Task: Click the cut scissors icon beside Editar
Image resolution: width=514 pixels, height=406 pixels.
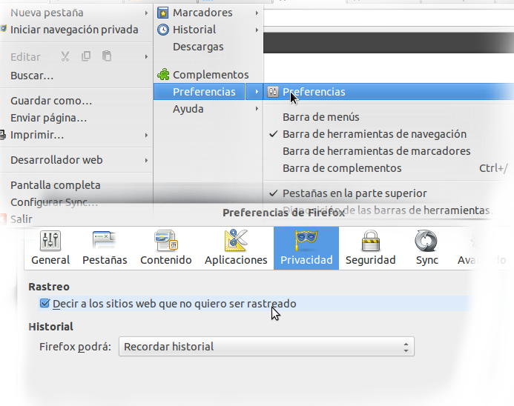Action: [x=65, y=56]
